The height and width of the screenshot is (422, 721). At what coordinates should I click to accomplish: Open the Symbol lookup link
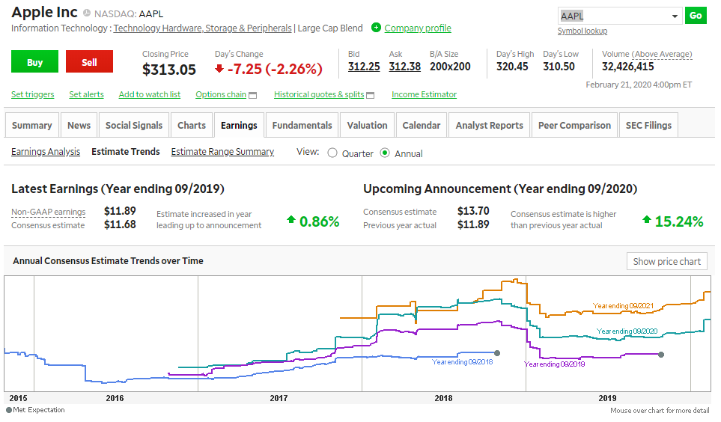pyautogui.click(x=582, y=31)
